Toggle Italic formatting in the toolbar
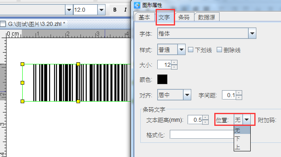 [x=125, y=10]
